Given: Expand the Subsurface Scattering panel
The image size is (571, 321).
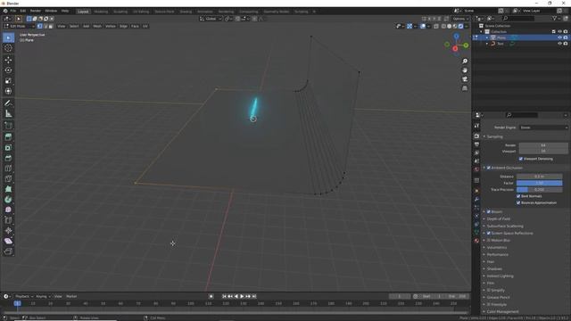Looking at the screenshot, I should click(x=505, y=226).
